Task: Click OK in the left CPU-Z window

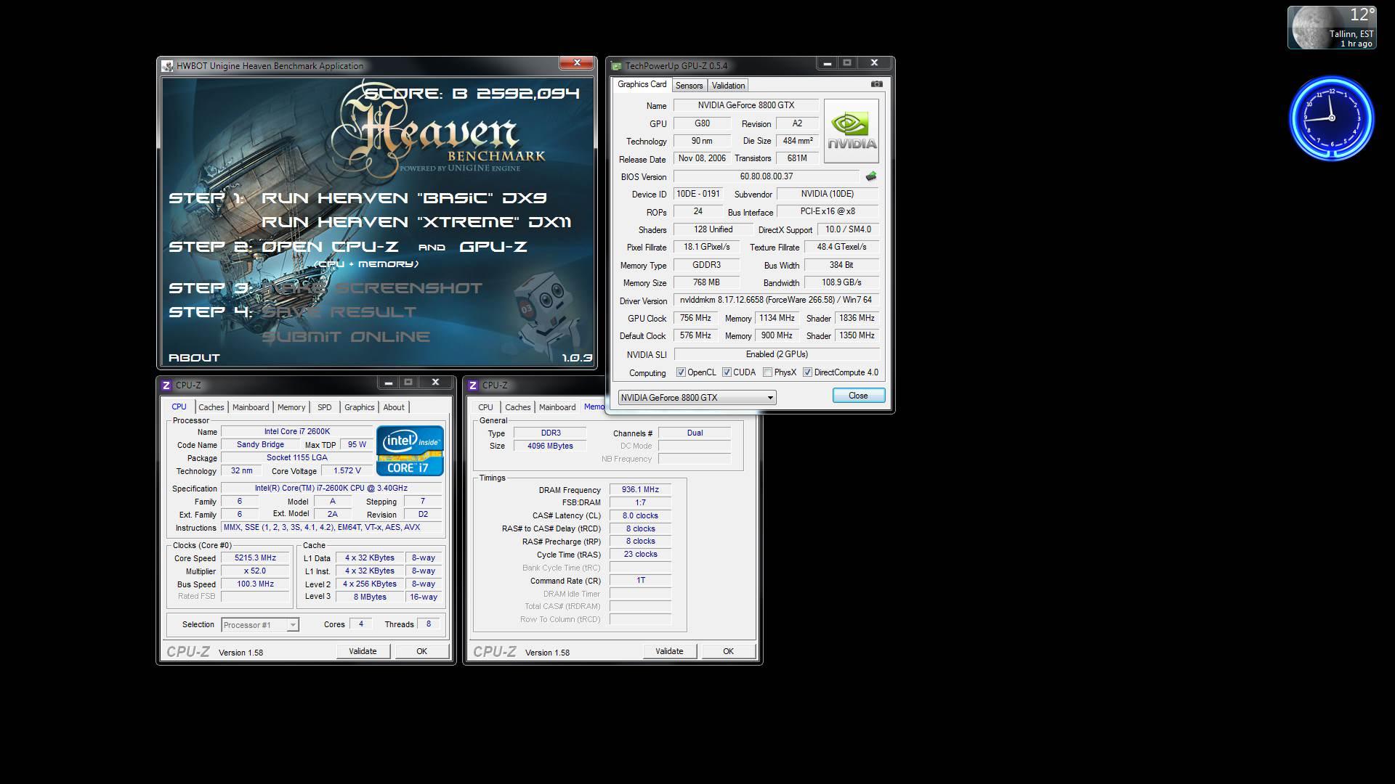Action: (x=421, y=651)
